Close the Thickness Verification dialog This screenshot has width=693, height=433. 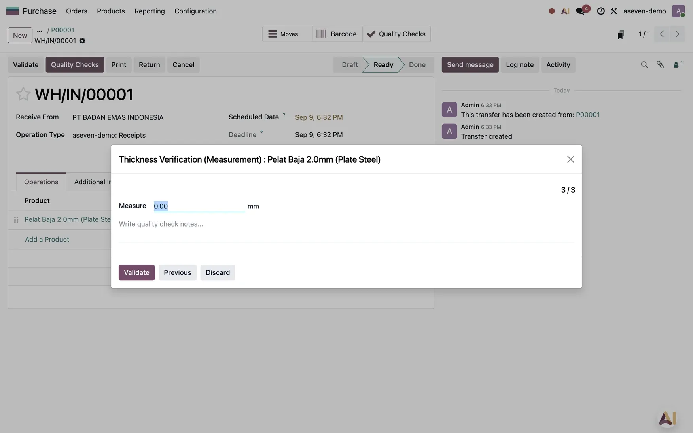point(570,159)
